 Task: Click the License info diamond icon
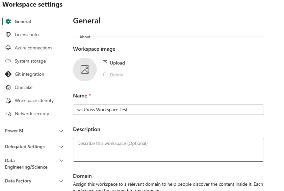click(8, 35)
